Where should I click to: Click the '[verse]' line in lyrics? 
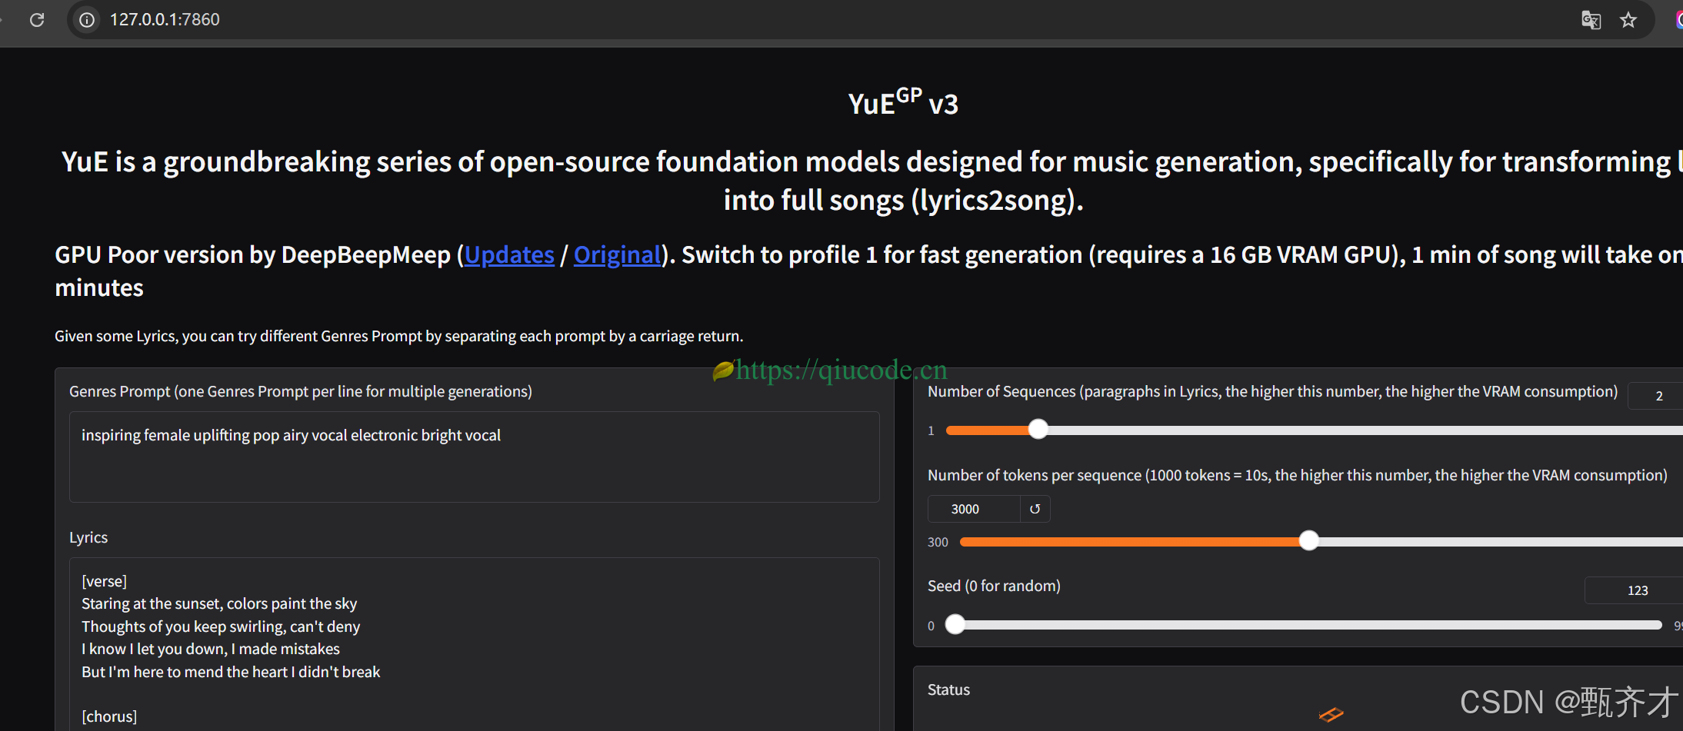click(105, 581)
